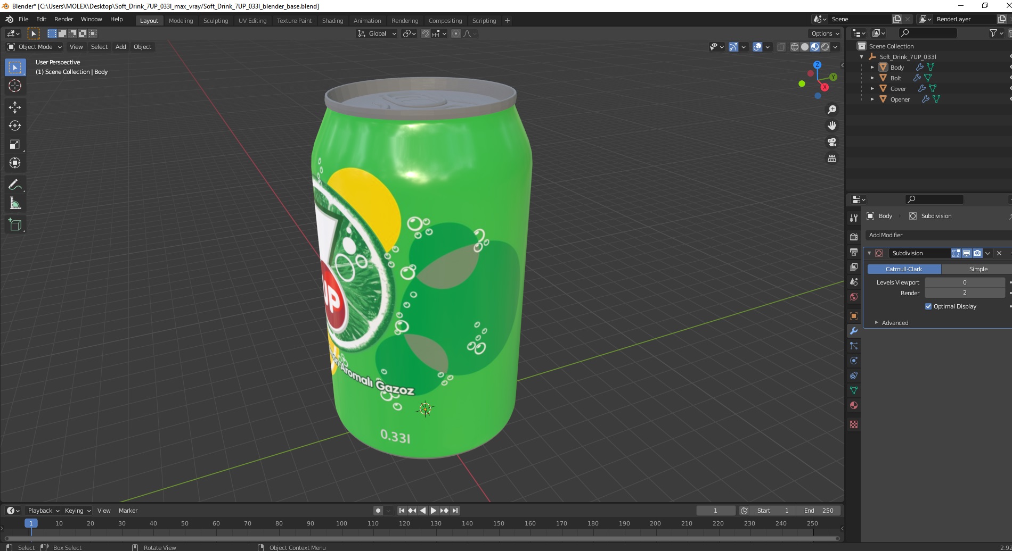Image resolution: width=1012 pixels, height=551 pixels.
Task: Expand the Cover object in outliner
Action: pos(872,89)
